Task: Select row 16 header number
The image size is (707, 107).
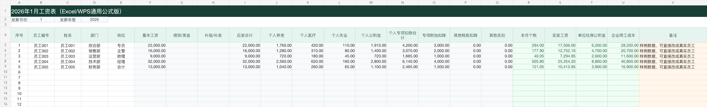Action: point(5,104)
